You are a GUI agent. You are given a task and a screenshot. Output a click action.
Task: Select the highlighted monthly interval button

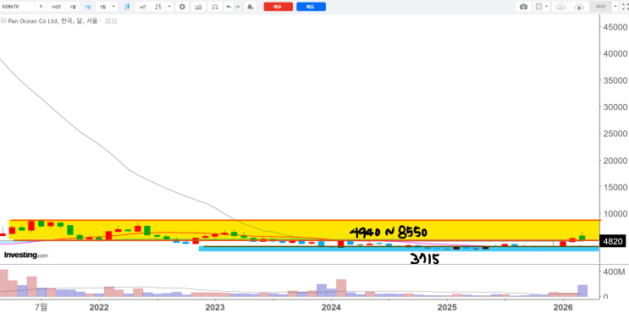click(x=88, y=7)
